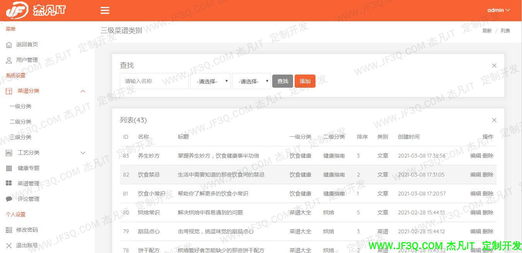The image size is (522, 253).
Task: Open the 一级分类 submenu item
Action: click(20, 106)
